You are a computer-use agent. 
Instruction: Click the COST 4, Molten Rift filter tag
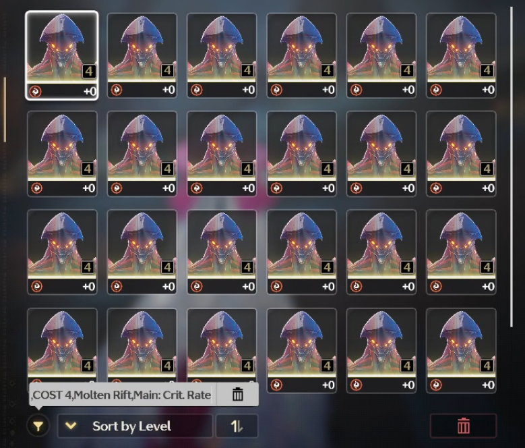pos(121,395)
